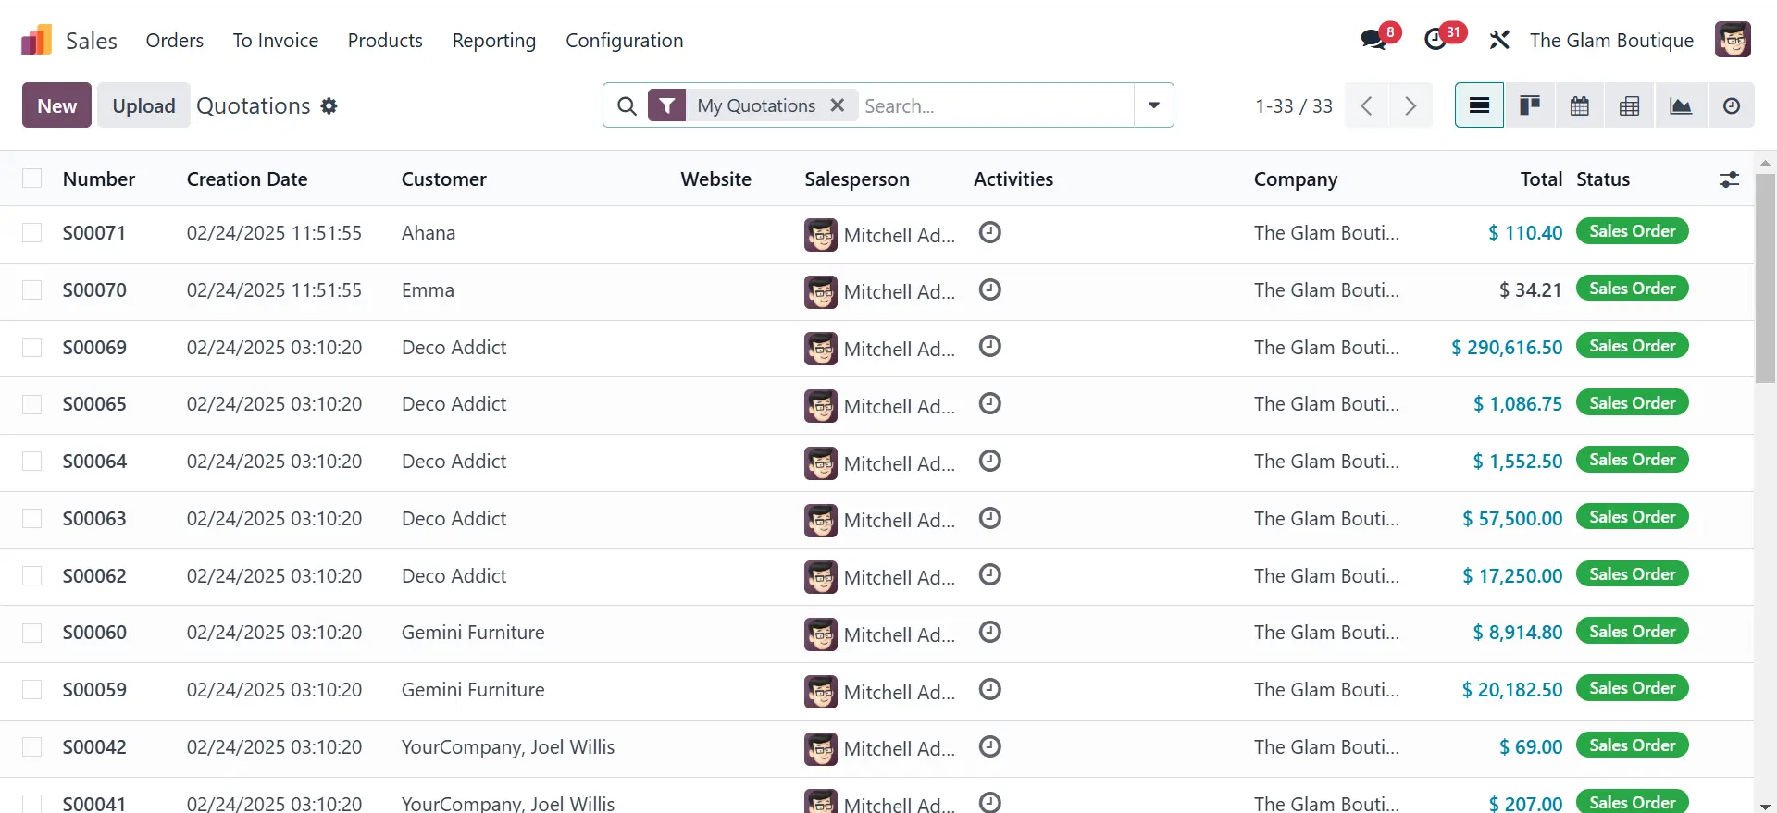Screen dimensions: 1777x813
Task: Open the Quotations gear actions menu
Action: coord(329,106)
